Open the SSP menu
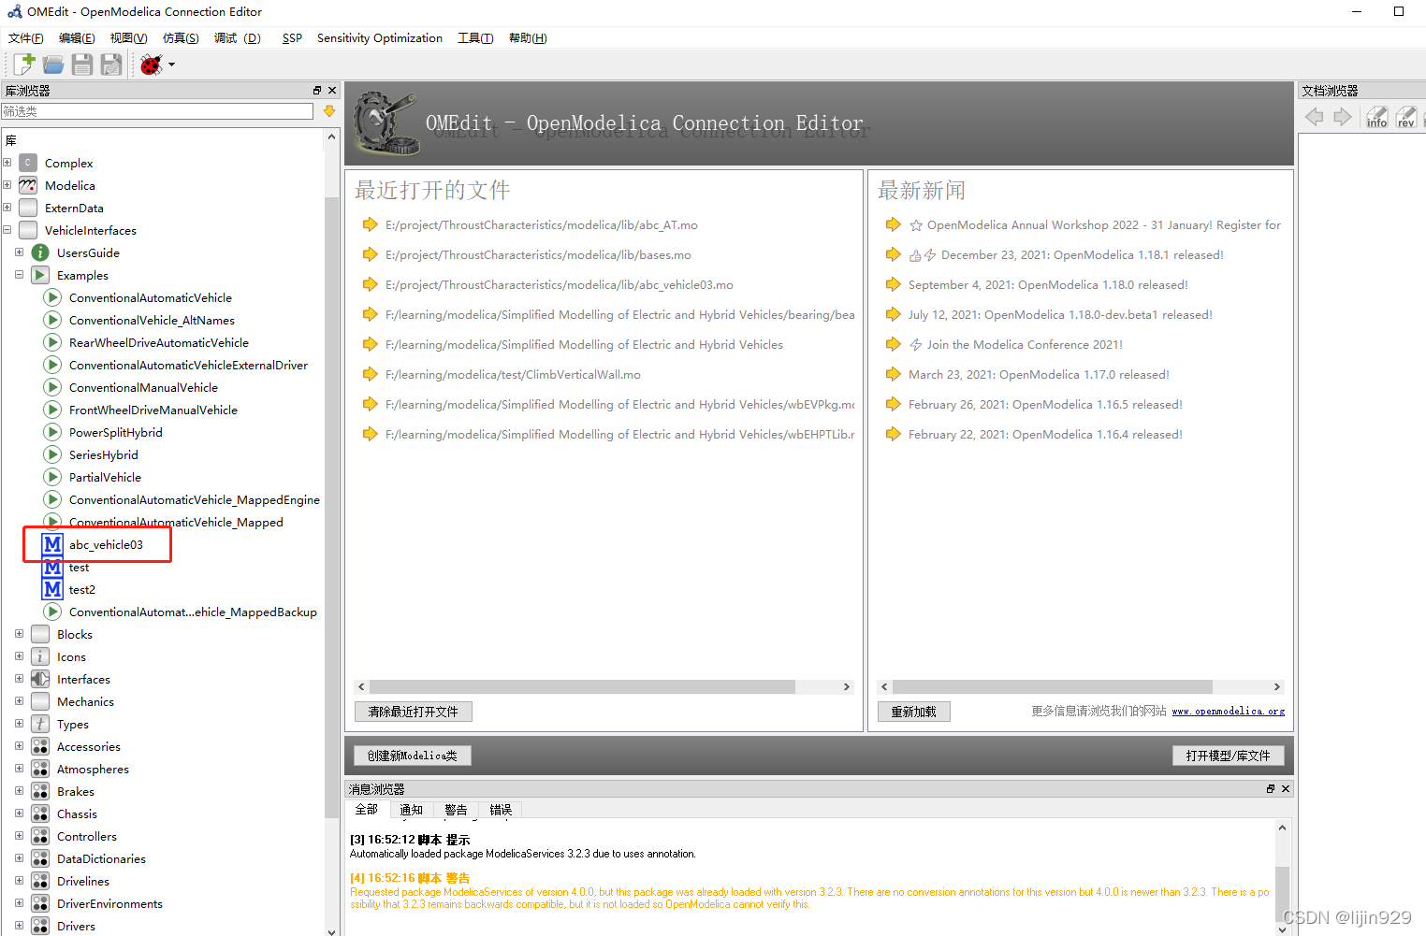The height and width of the screenshot is (936, 1426). point(291,37)
